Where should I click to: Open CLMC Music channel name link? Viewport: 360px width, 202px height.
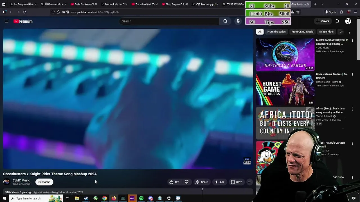coord(21,180)
